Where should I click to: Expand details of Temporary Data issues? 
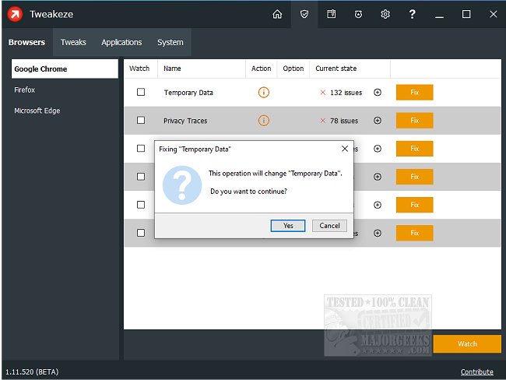point(378,93)
